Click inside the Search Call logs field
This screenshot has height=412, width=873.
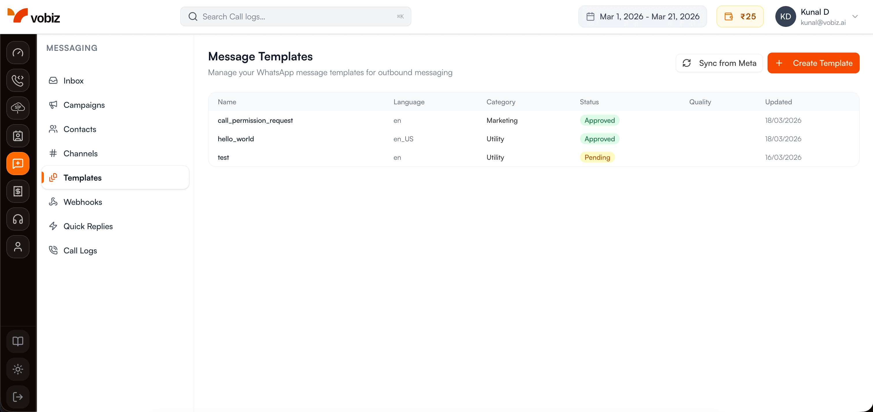(x=296, y=16)
